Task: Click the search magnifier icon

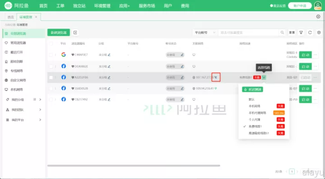Action: [x=282, y=33]
